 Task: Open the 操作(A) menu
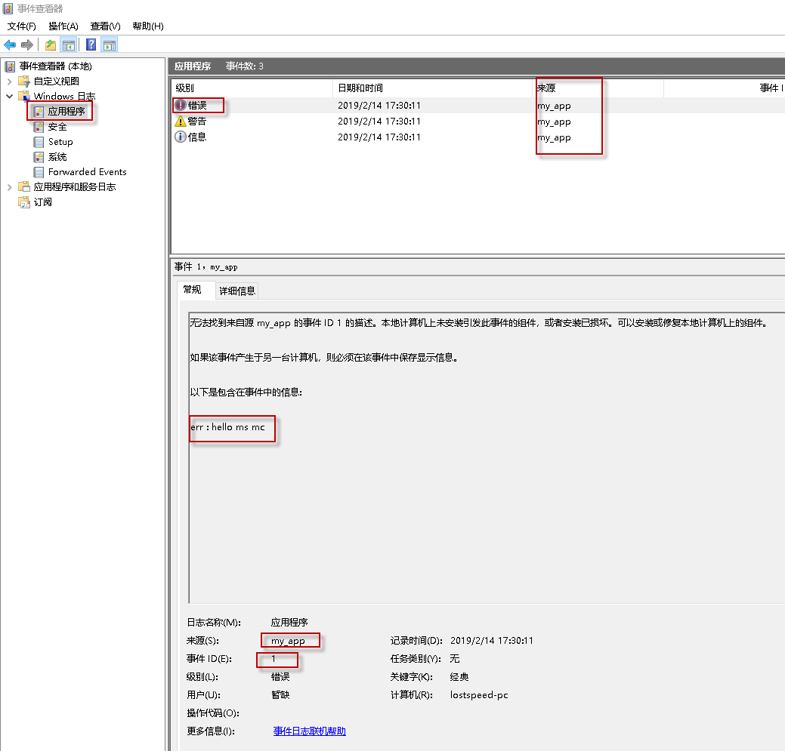(63, 26)
